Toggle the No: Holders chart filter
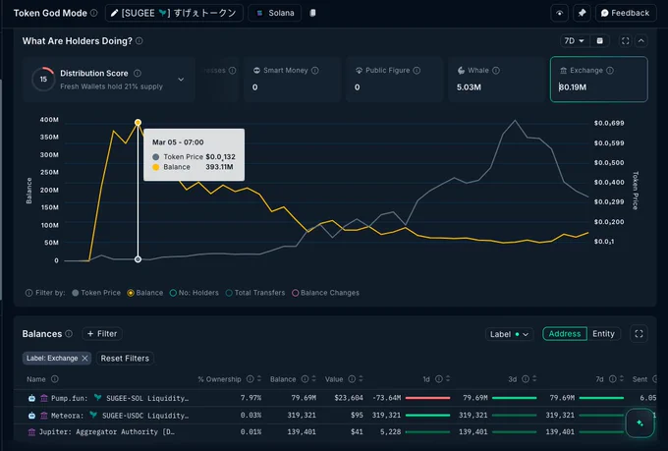 coord(195,293)
